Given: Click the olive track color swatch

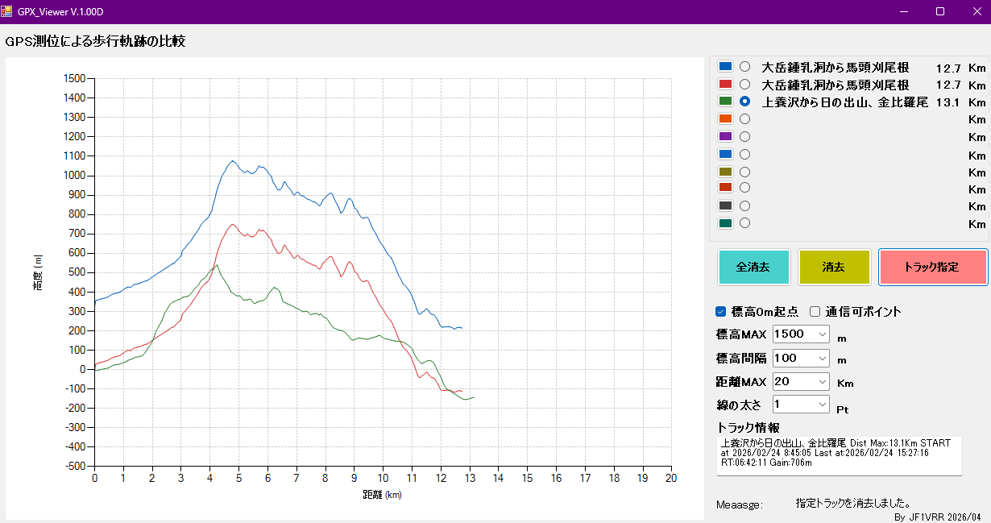Looking at the screenshot, I should (x=725, y=172).
